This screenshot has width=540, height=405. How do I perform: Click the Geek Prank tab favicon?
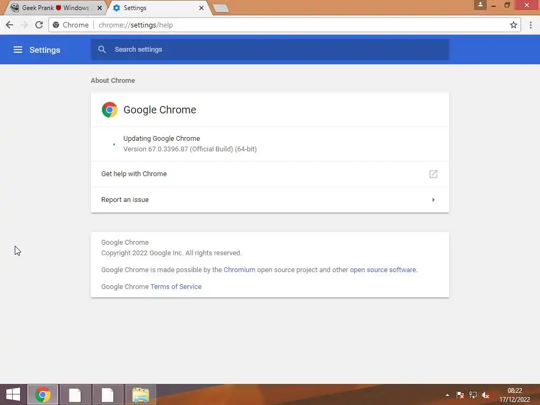15,7
